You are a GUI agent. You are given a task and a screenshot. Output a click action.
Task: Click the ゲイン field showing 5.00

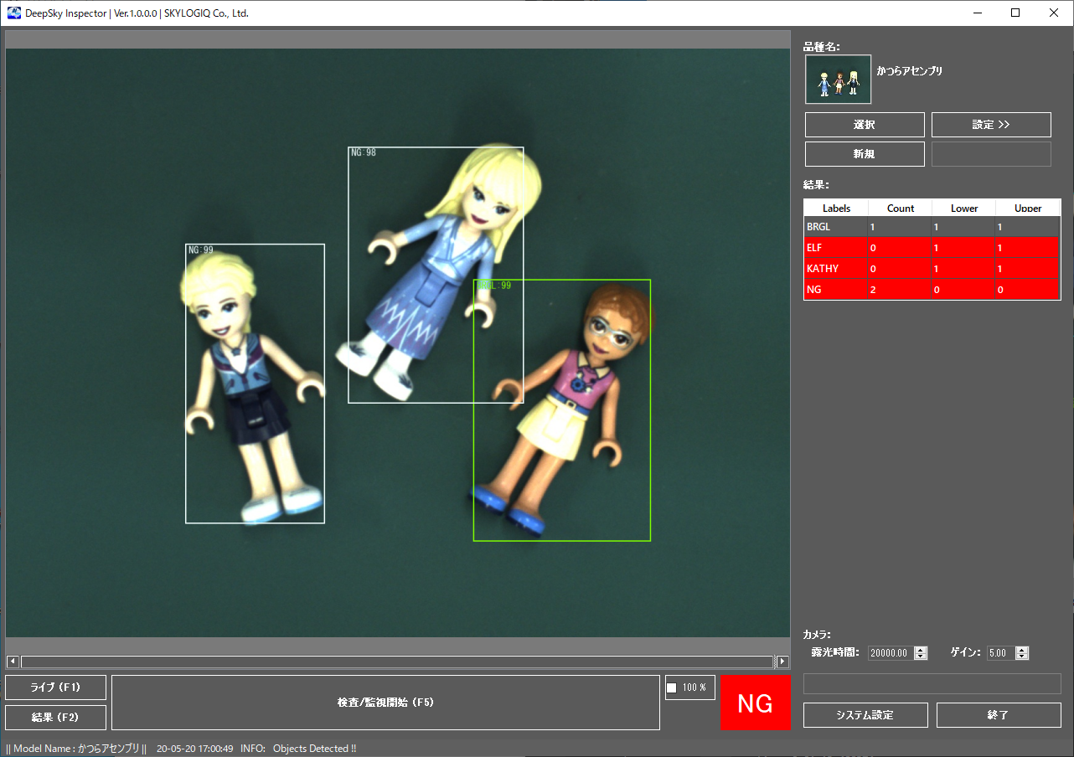click(x=1000, y=653)
